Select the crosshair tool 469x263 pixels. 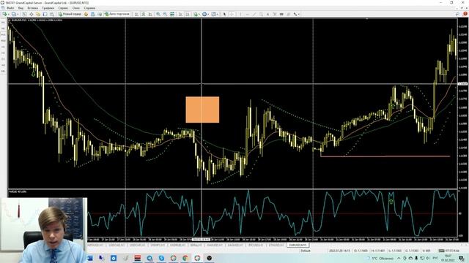coord(232,14)
